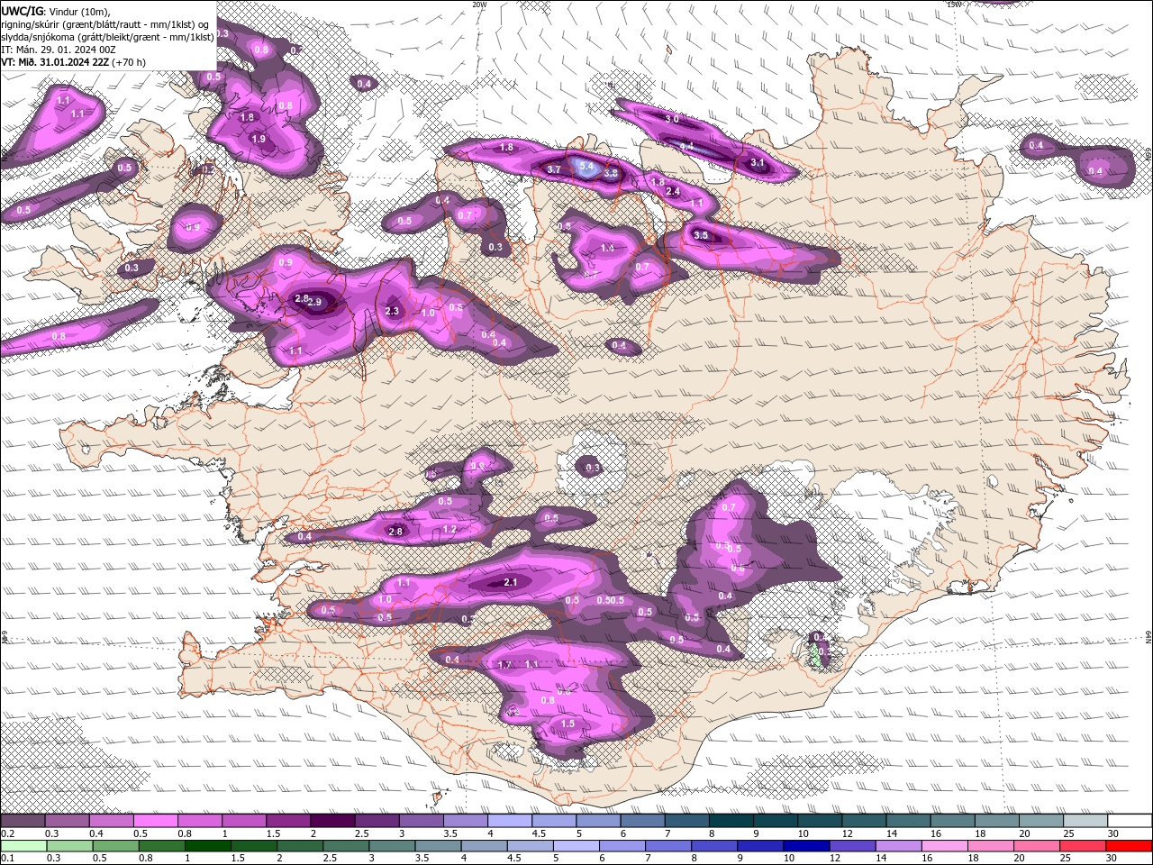Click the '15W' longitude label
Image resolution: width=1153 pixels, height=865 pixels.
[954, 5]
